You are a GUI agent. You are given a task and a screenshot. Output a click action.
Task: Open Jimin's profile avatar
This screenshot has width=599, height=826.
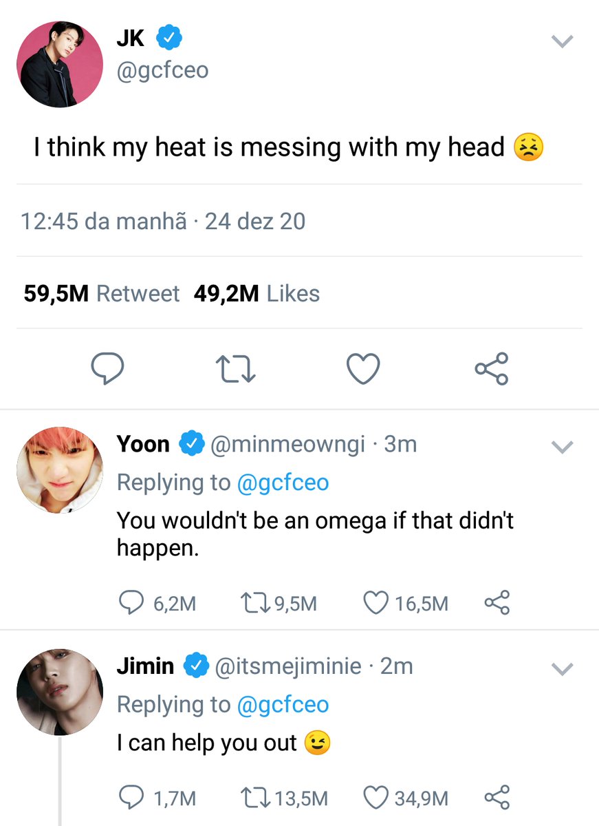[59, 691]
